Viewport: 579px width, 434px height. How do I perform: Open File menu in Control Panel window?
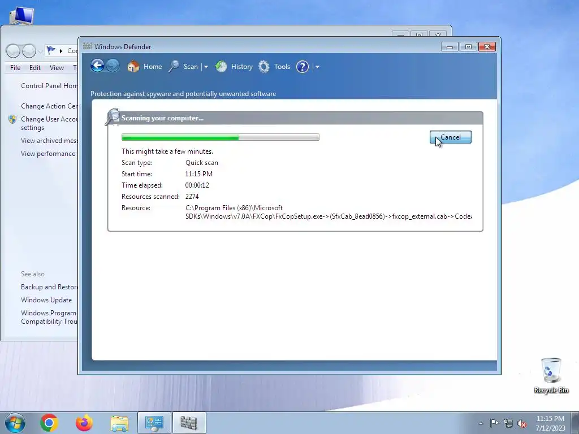coord(15,68)
